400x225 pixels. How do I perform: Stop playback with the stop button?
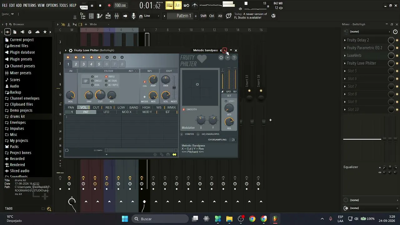pos(100,5)
